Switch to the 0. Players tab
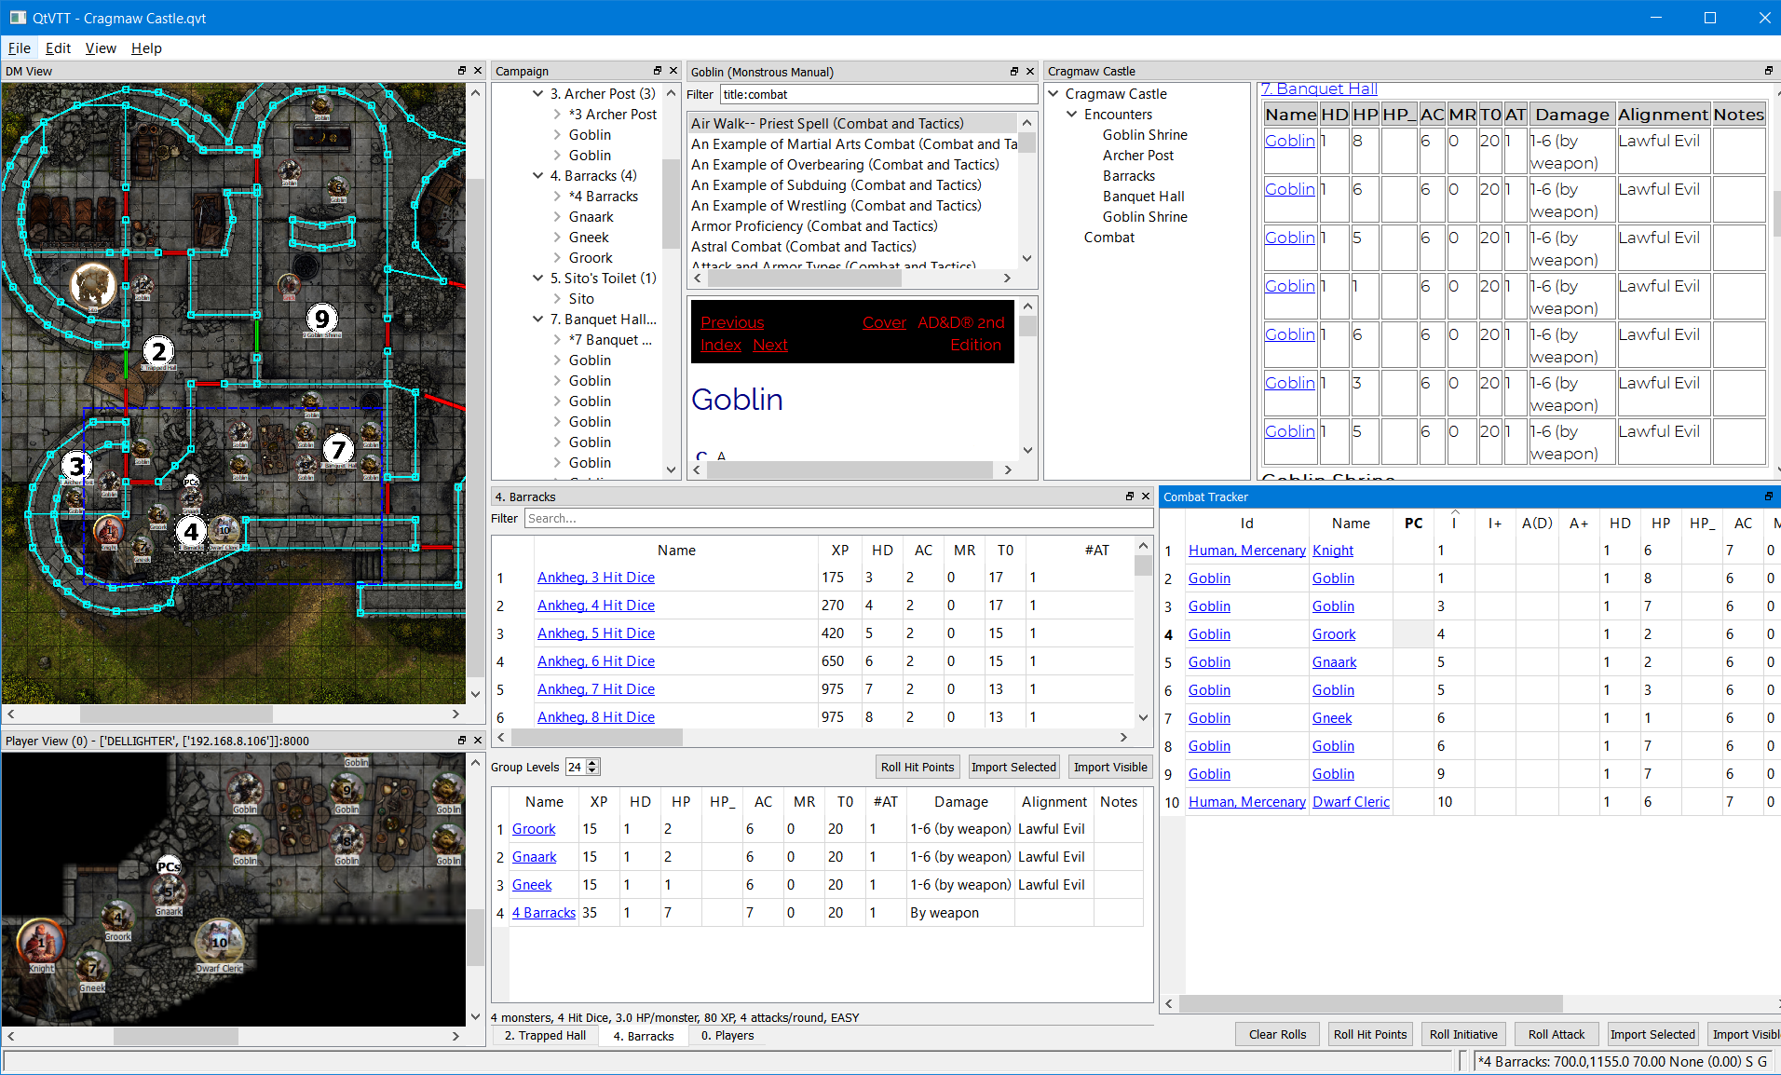The height and width of the screenshot is (1075, 1781). pyautogui.click(x=727, y=1036)
